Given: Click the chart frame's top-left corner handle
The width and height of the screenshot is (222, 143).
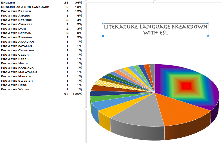Looking at the screenshot, I should point(86,2).
